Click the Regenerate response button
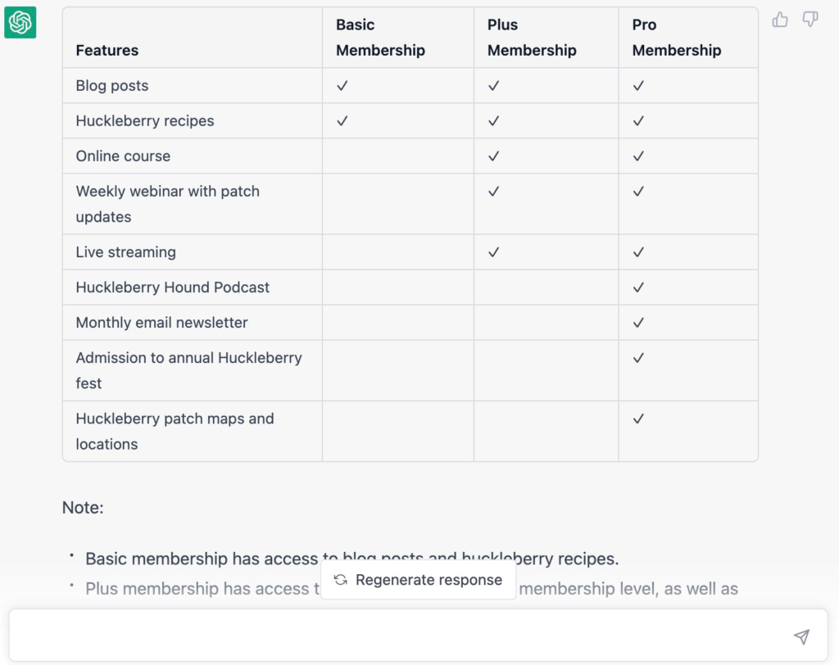 pyautogui.click(x=418, y=580)
